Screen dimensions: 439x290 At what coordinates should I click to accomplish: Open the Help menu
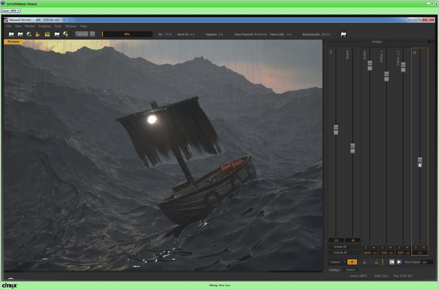(84, 26)
